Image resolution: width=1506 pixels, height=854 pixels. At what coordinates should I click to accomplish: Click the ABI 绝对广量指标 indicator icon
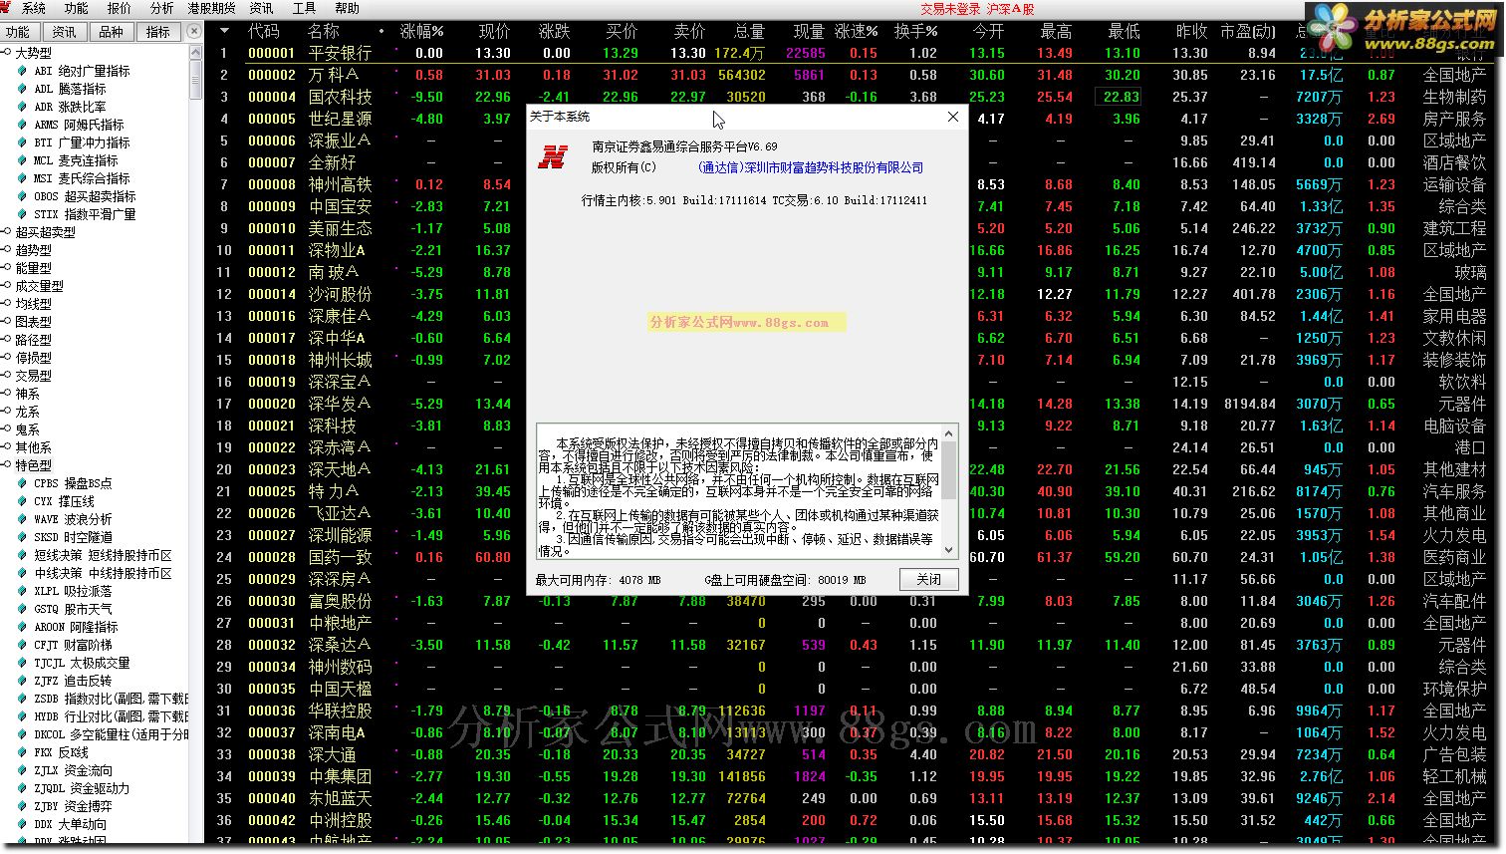tap(23, 71)
